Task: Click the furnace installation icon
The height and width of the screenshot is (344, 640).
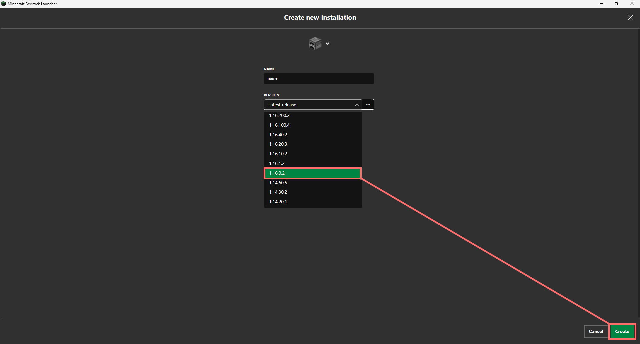Action: (x=315, y=43)
